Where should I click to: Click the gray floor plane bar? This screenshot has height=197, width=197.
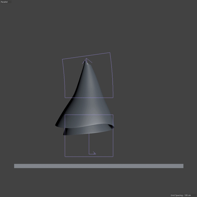click(99, 166)
